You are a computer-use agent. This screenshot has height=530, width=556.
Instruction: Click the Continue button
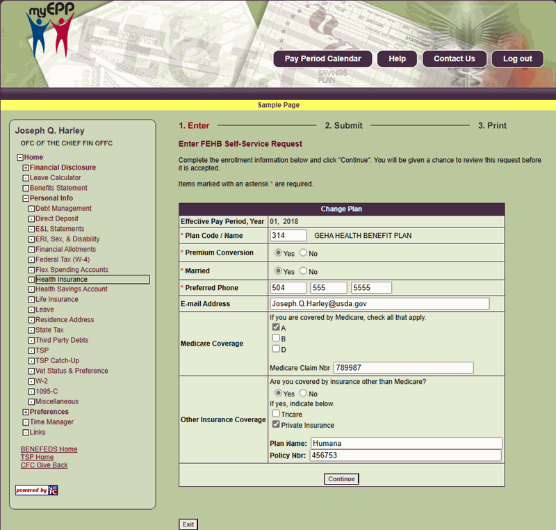click(x=341, y=479)
